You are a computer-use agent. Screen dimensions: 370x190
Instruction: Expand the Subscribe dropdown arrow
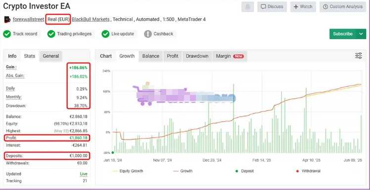[361, 34]
